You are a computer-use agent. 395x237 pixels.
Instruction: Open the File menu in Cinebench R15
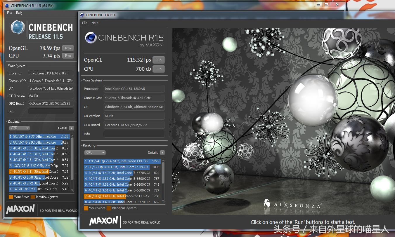[x=85, y=23]
